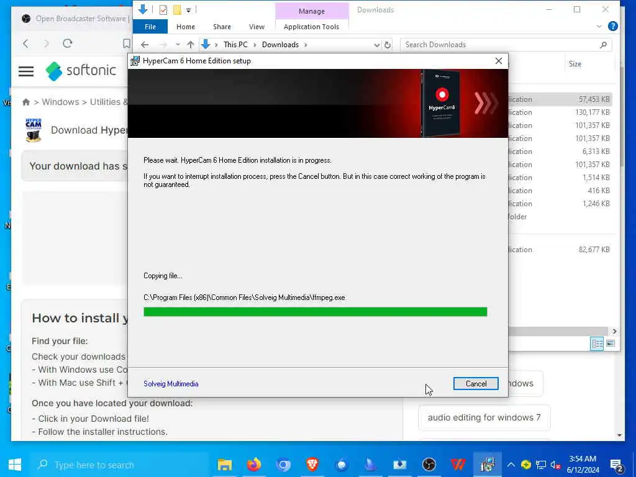
Task: Go forward in the Explorer window
Action: tap(163, 45)
